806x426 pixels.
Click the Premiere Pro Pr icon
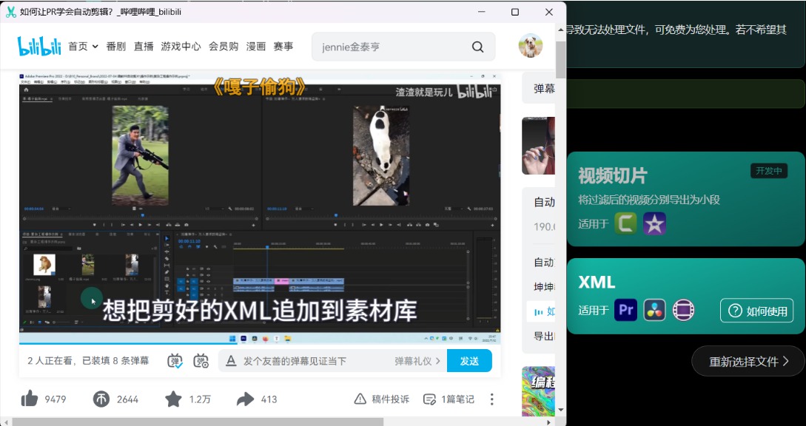[625, 310]
